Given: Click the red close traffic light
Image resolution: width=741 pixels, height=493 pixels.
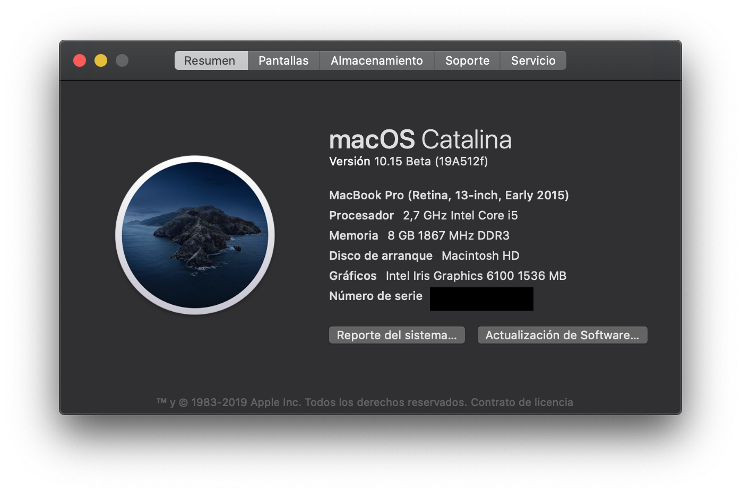Looking at the screenshot, I should pyautogui.click(x=79, y=60).
